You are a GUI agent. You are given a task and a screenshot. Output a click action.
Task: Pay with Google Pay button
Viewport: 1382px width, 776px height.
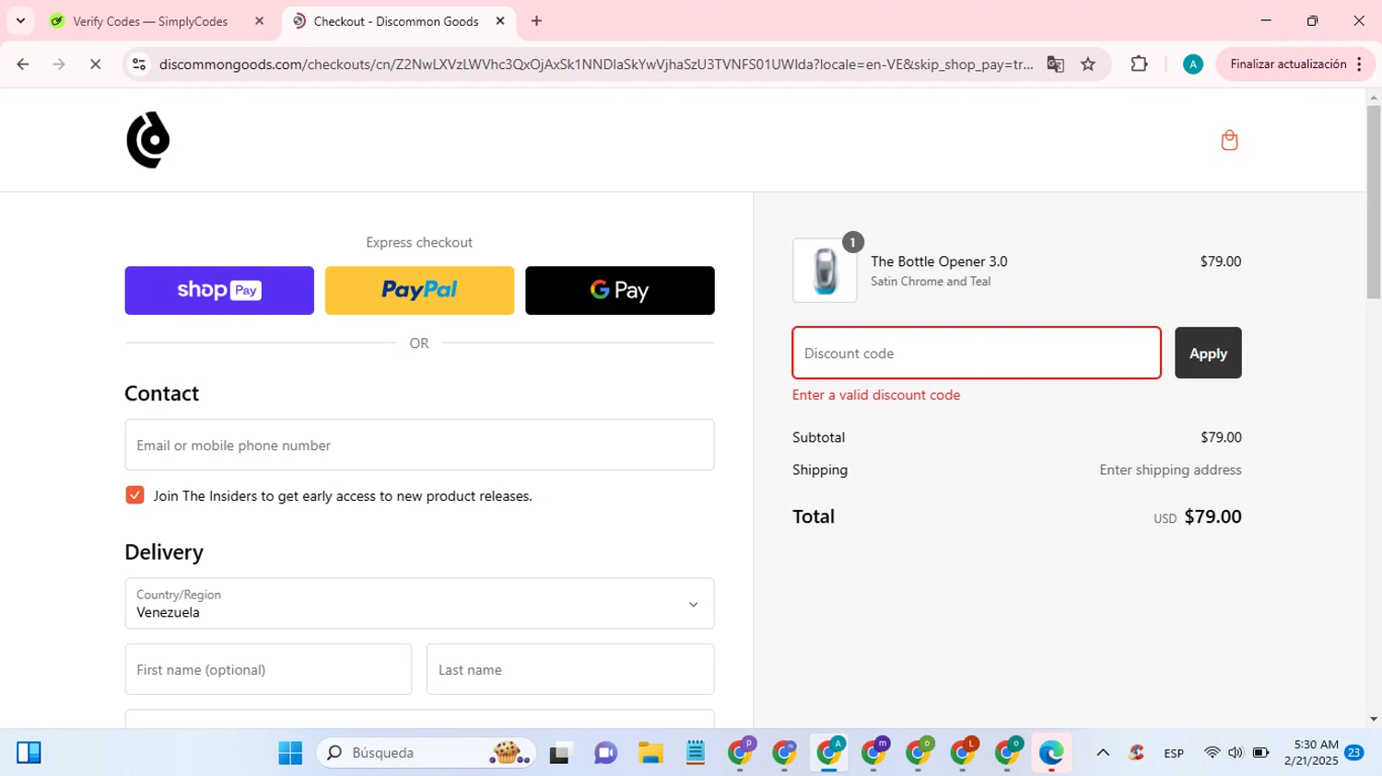620,291
